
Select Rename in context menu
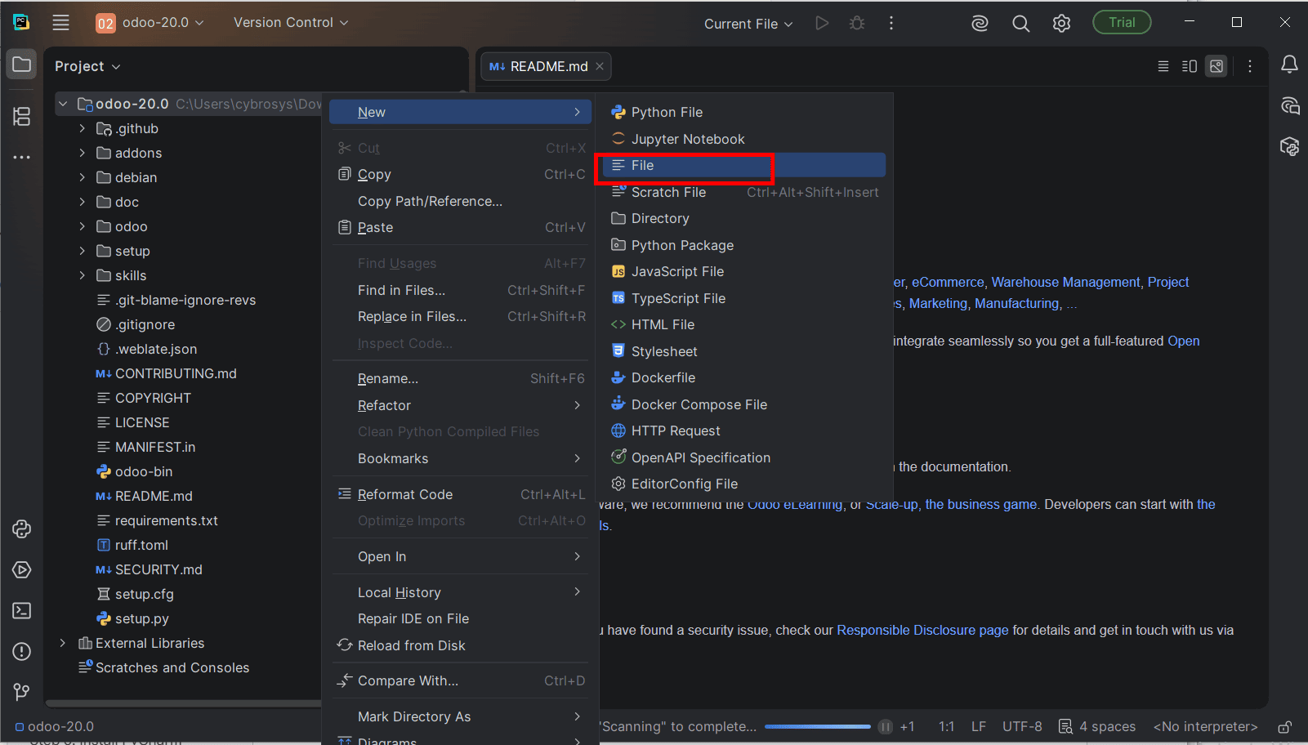pyautogui.click(x=461, y=378)
